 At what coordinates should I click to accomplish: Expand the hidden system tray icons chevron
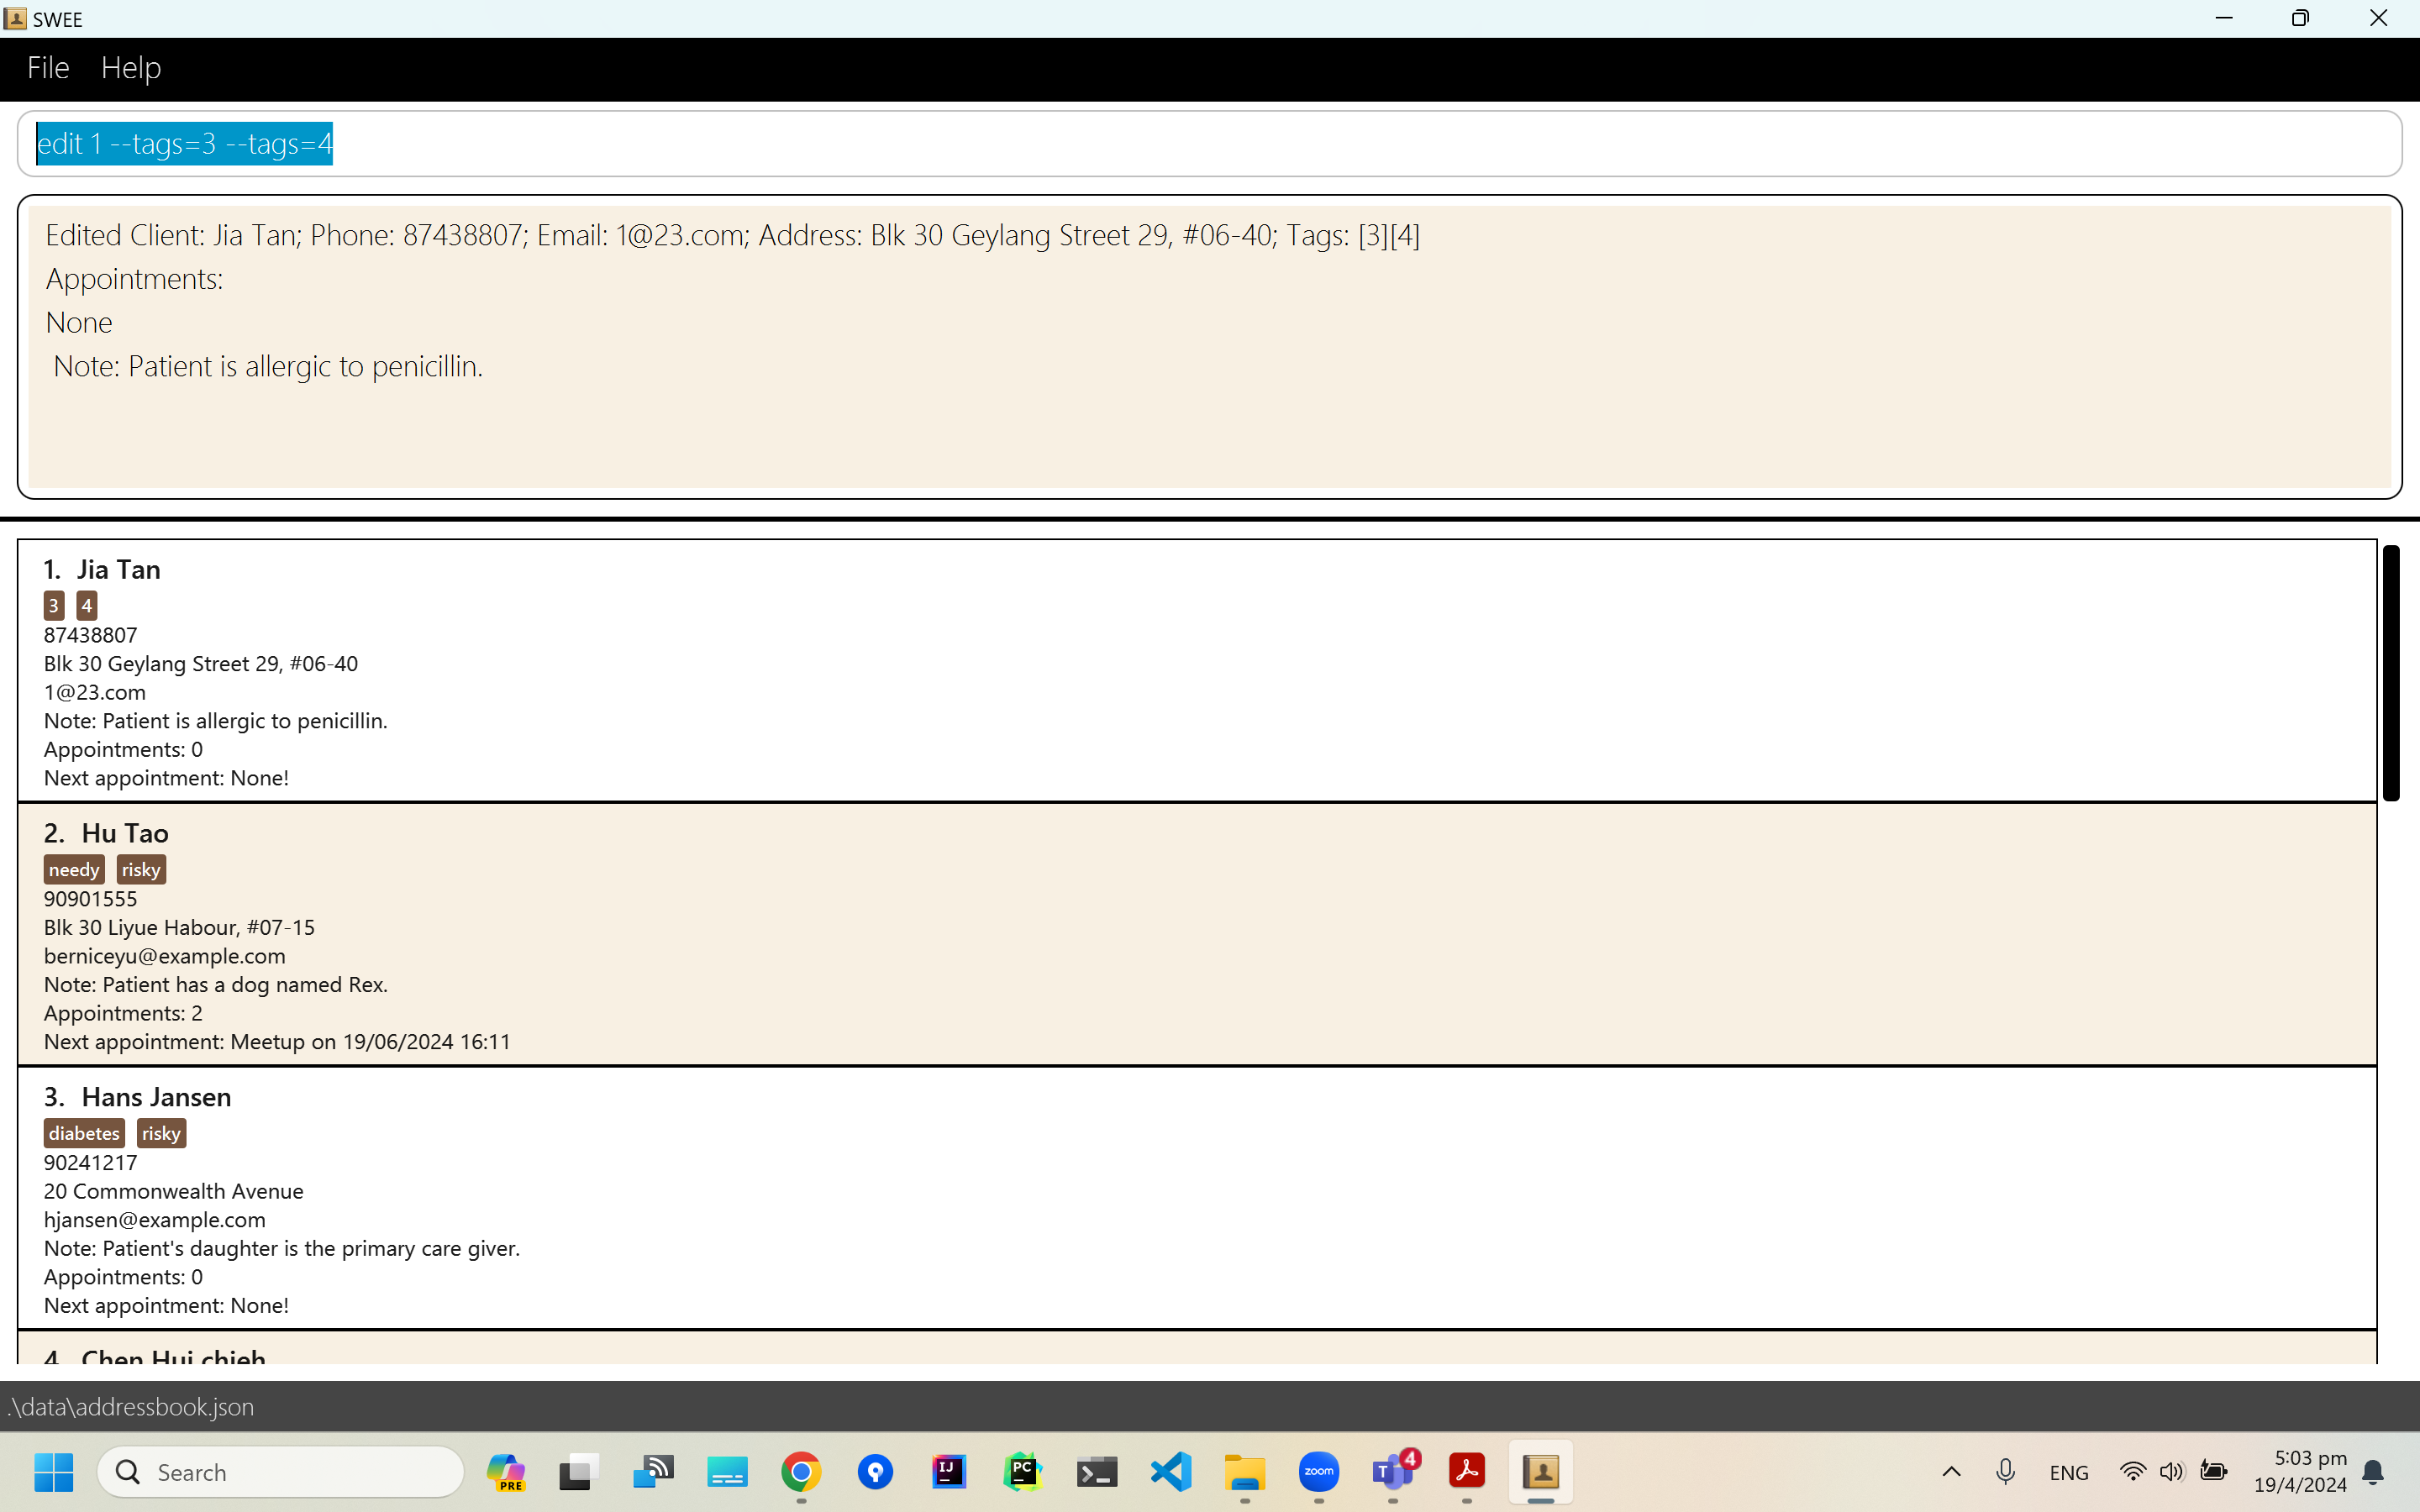tap(1951, 1472)
